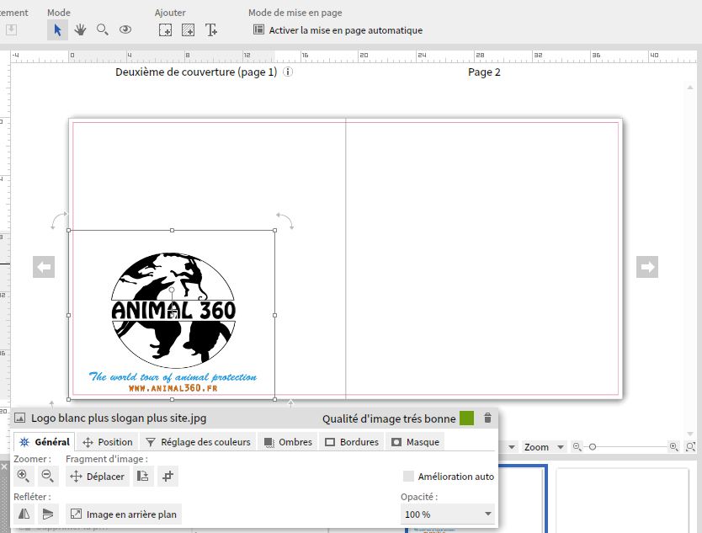702x533 pixels.
Task: Click scroll up arrow of canvas scrollbar
Action: (690, 88)
